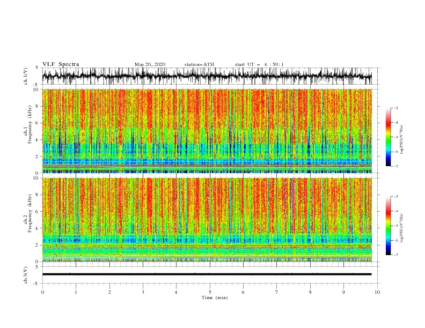Click the "-7" tick on ch.1 colorbar
Image resolution: width=425 pixels, height=328 pixels.
coord(396,166)
